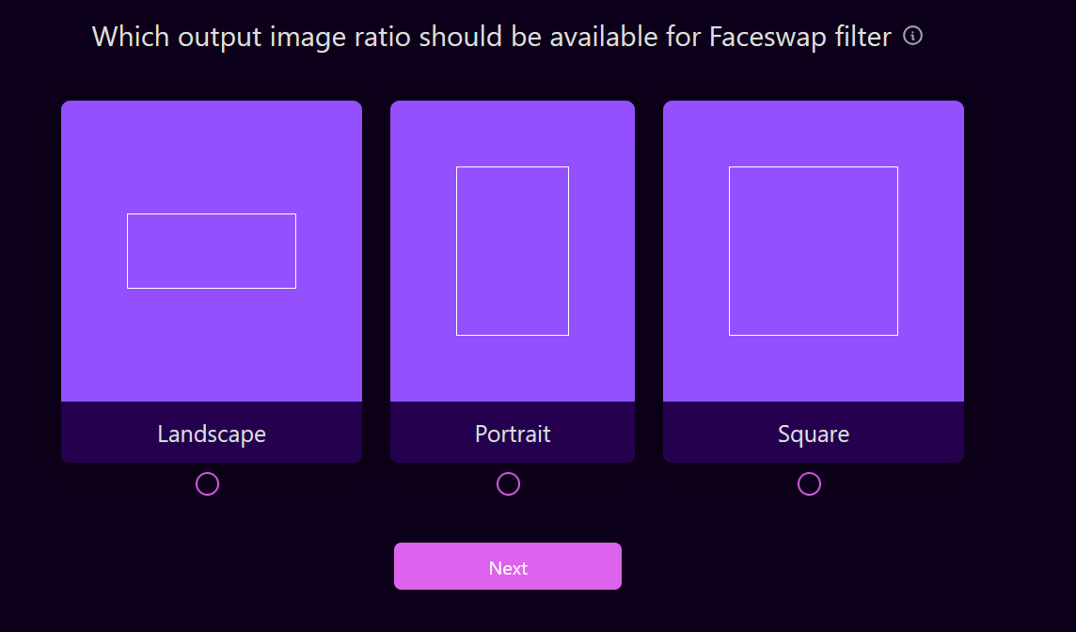Select the Landscape radio button
The image size is (1076, 632).
(207, 483)
